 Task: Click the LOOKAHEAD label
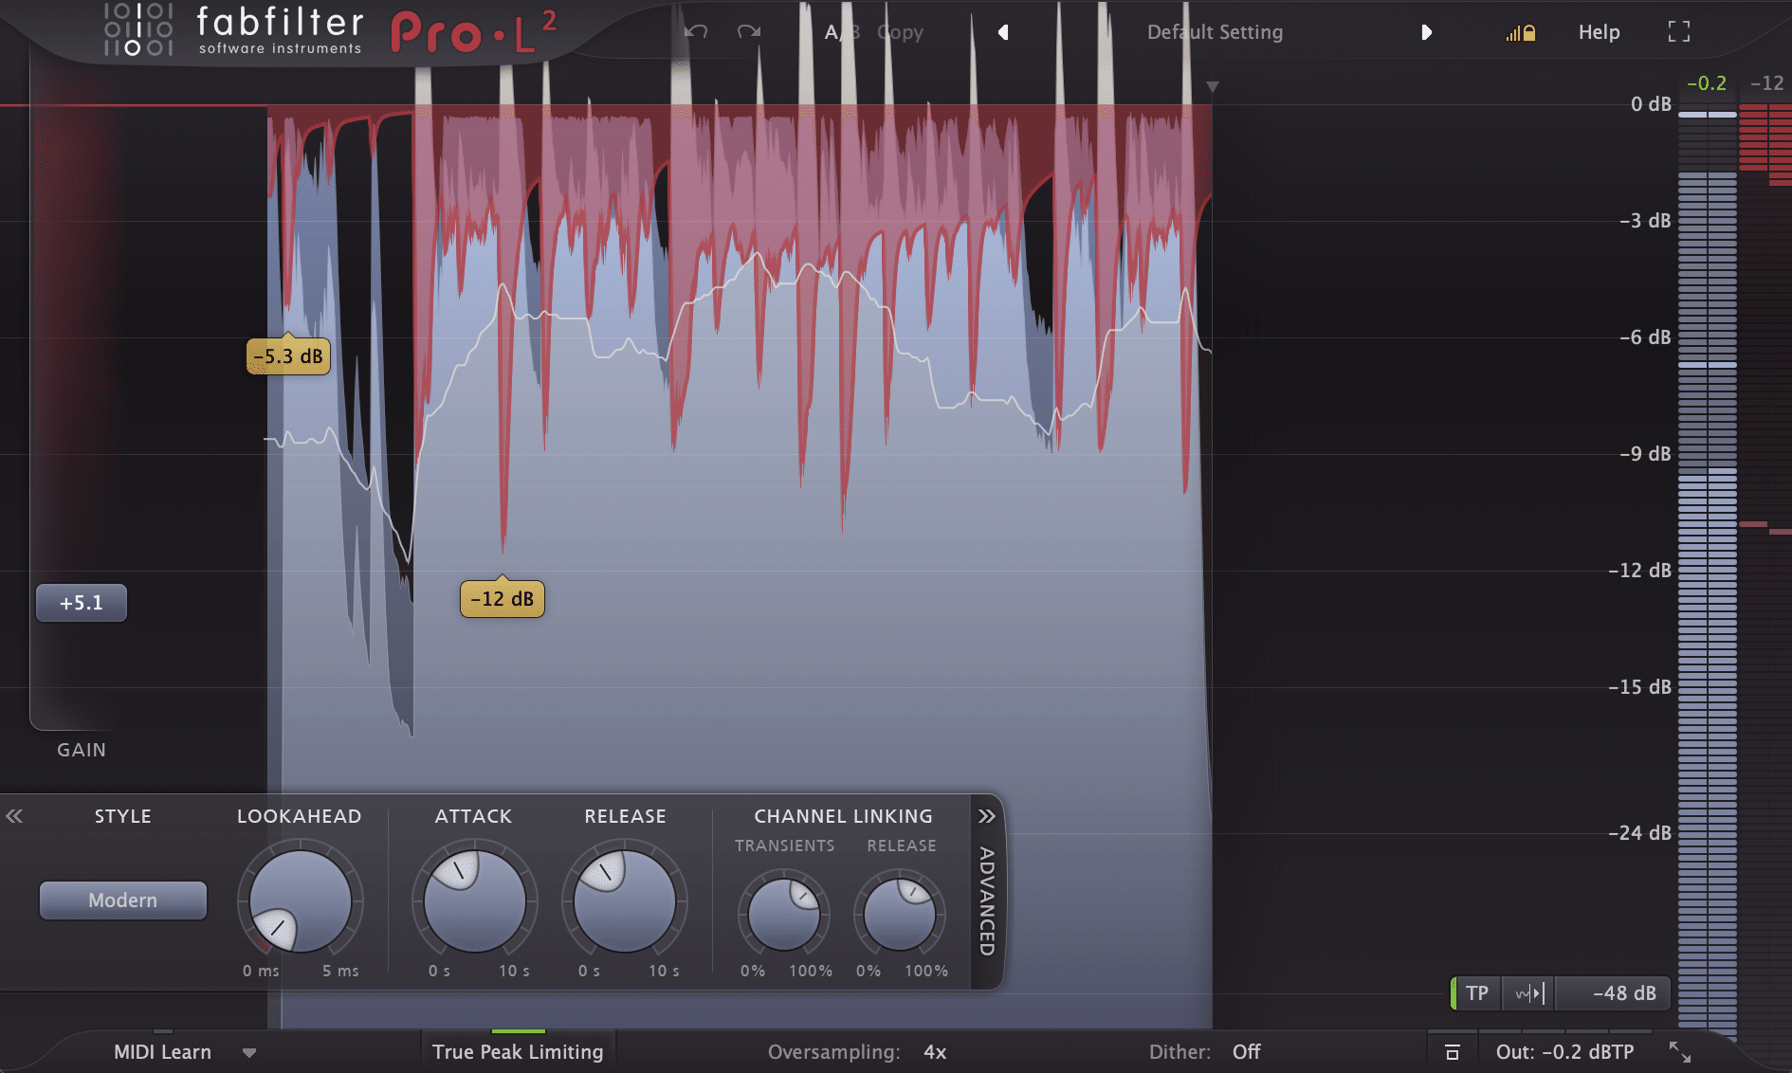coord(300,816)
